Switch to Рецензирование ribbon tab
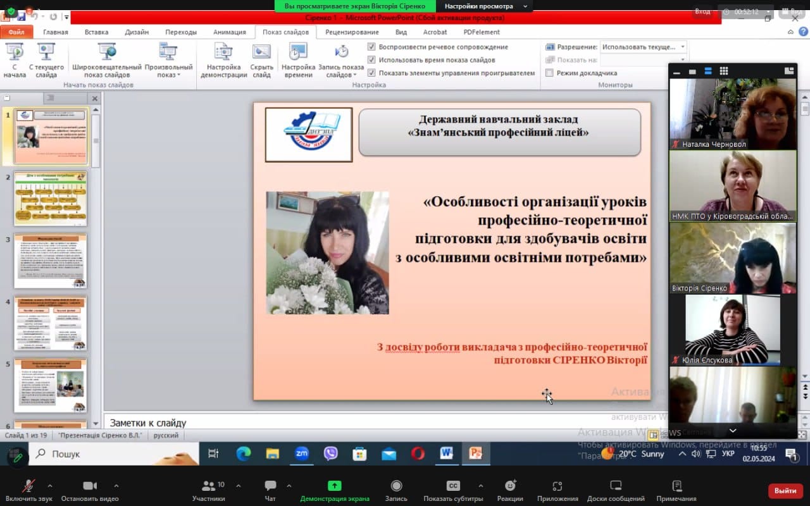810x506 pixels. tap(352, 32)
